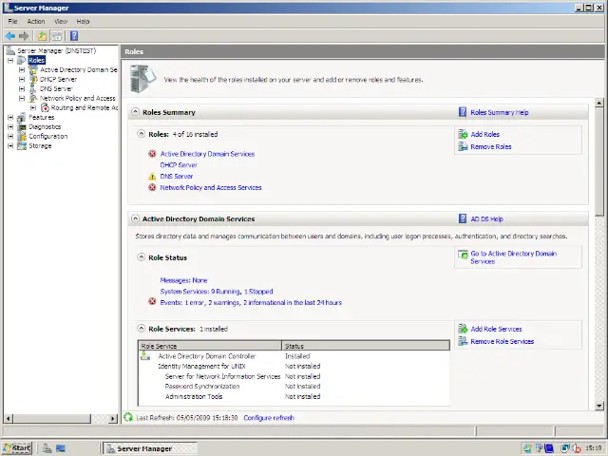Open the Active Directory Domain Services role link
Image resolution: width=608 pixels, height=456 pixels.
(x=207, y=154)
